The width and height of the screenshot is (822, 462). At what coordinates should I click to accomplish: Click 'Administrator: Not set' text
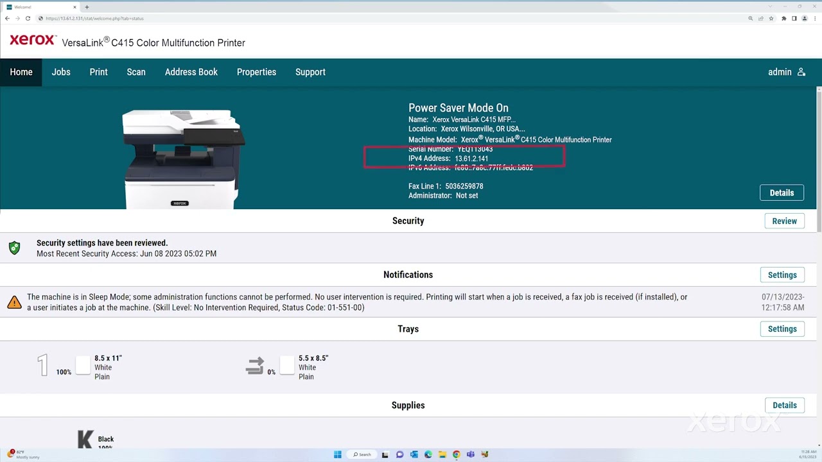[x=443, y=196]
